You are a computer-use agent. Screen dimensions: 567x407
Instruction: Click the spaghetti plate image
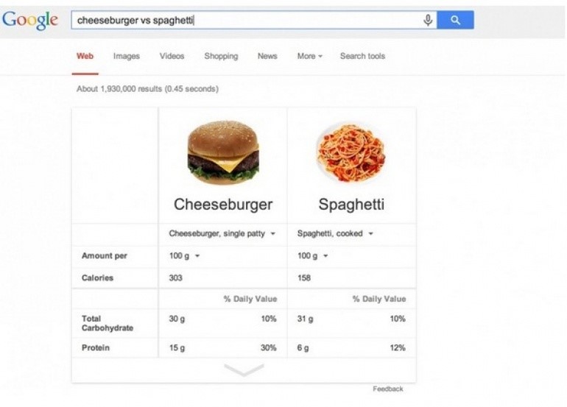(351, 153)
